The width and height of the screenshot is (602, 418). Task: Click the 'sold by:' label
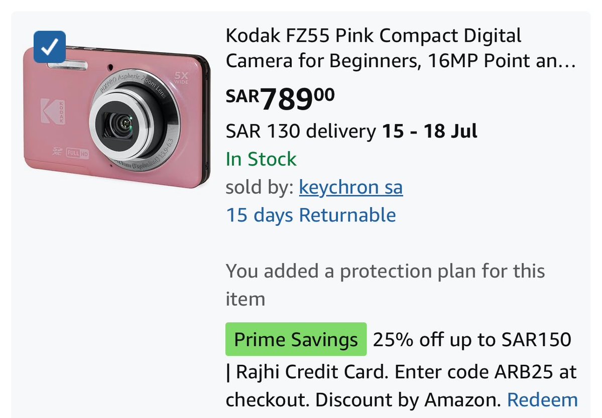click(x=260, y=187)
